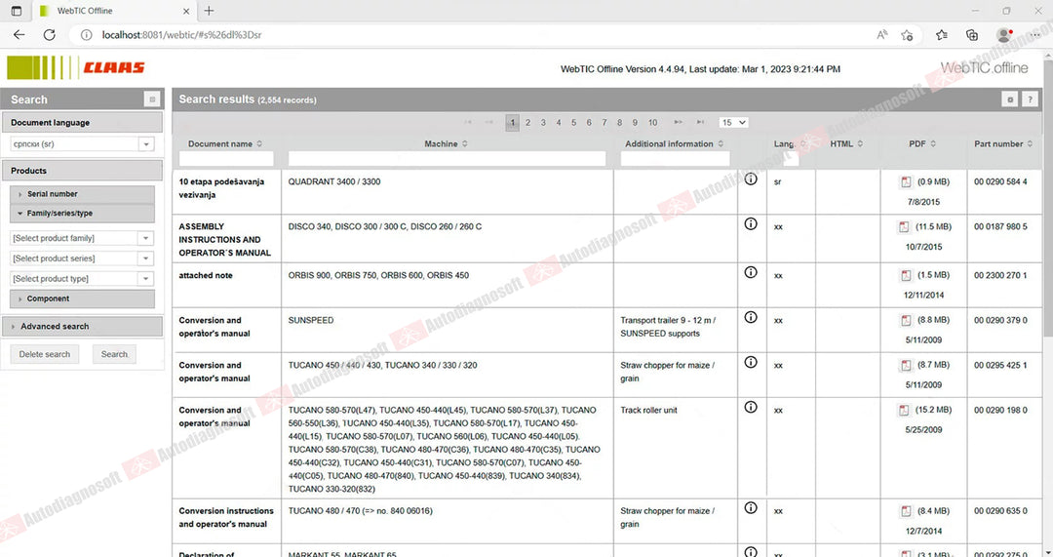Open a new browser tab
Viewport: 1053px width, 557px height.
[209, 11]
